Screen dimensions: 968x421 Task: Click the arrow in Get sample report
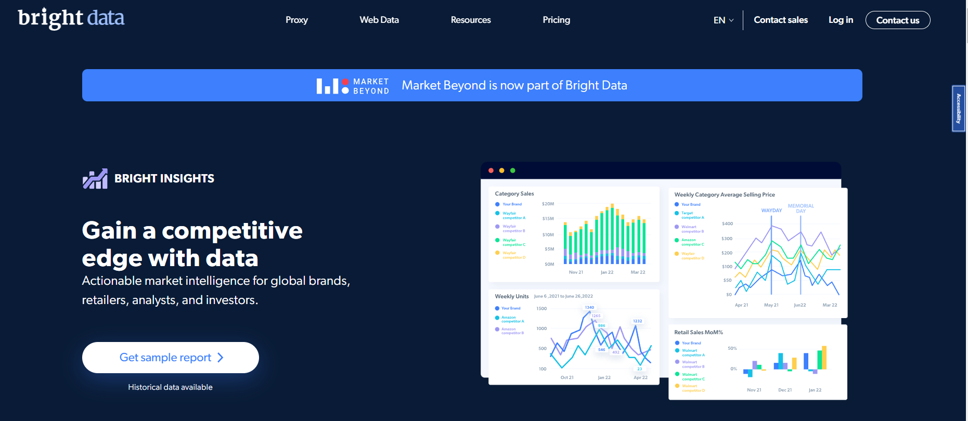click(x=221, y=358)
